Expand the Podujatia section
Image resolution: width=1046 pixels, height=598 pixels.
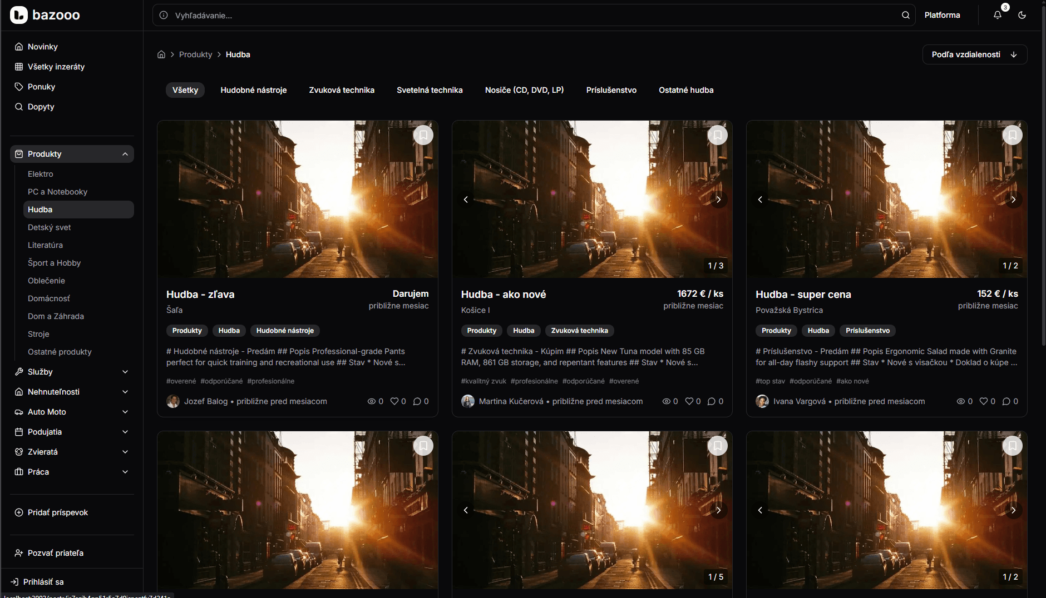[x=72, y=432]
